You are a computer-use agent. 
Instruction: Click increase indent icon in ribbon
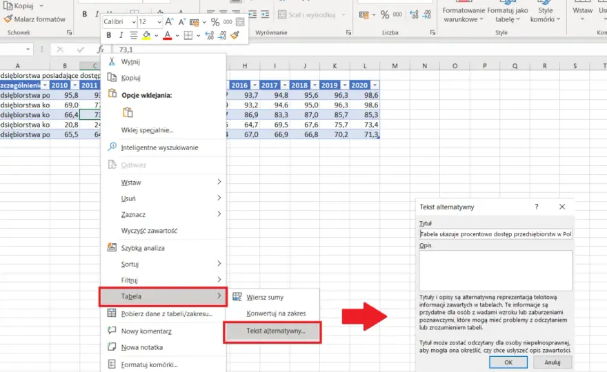(x=265, y=14)
